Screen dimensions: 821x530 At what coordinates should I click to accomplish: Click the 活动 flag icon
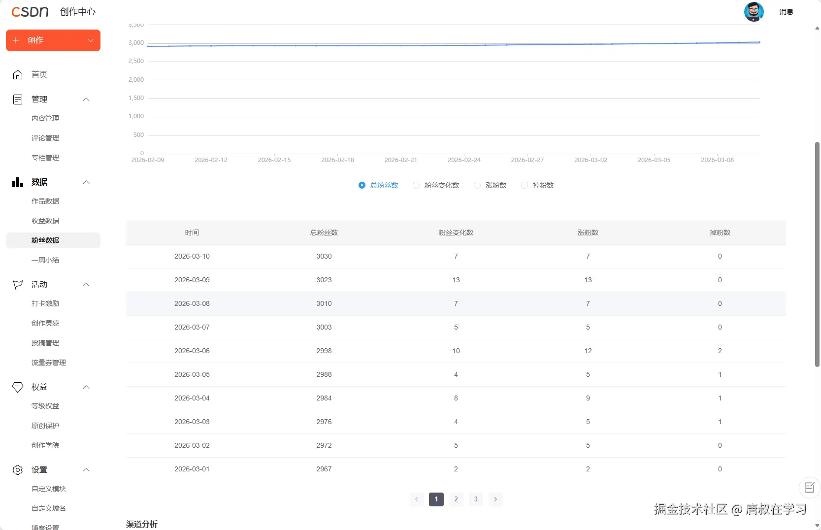click(18, 285)
